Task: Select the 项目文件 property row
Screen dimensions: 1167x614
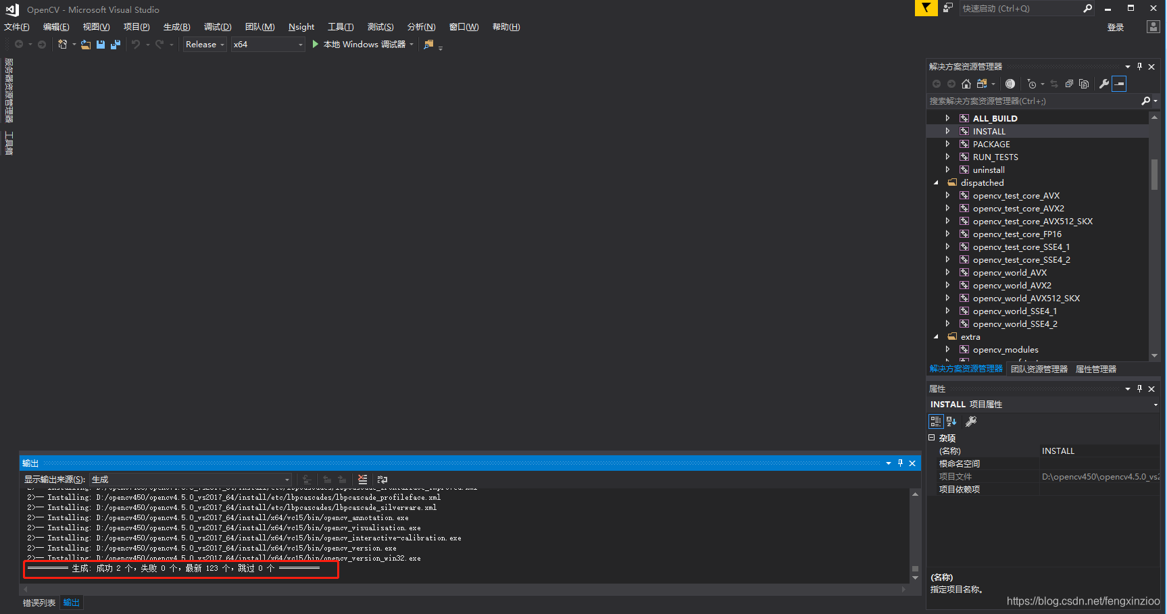Action: click(1044, 476)
